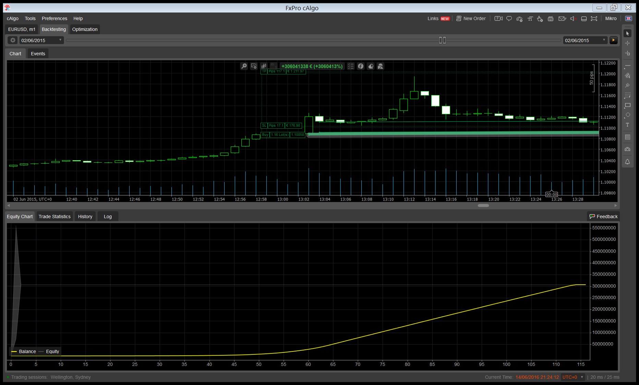Select the ellipse drawing tool
This screenshot has width=639, height=385.
point(628,115)
